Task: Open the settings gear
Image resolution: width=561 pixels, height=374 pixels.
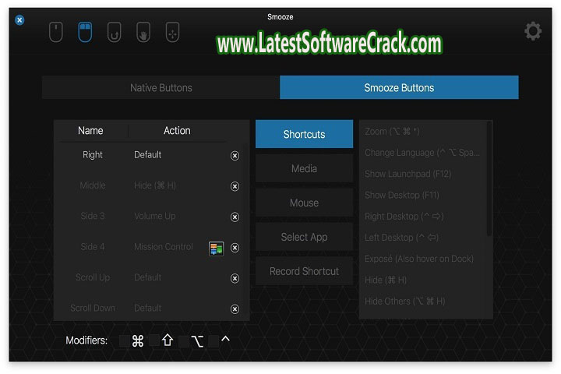Action: coord(533,31)
